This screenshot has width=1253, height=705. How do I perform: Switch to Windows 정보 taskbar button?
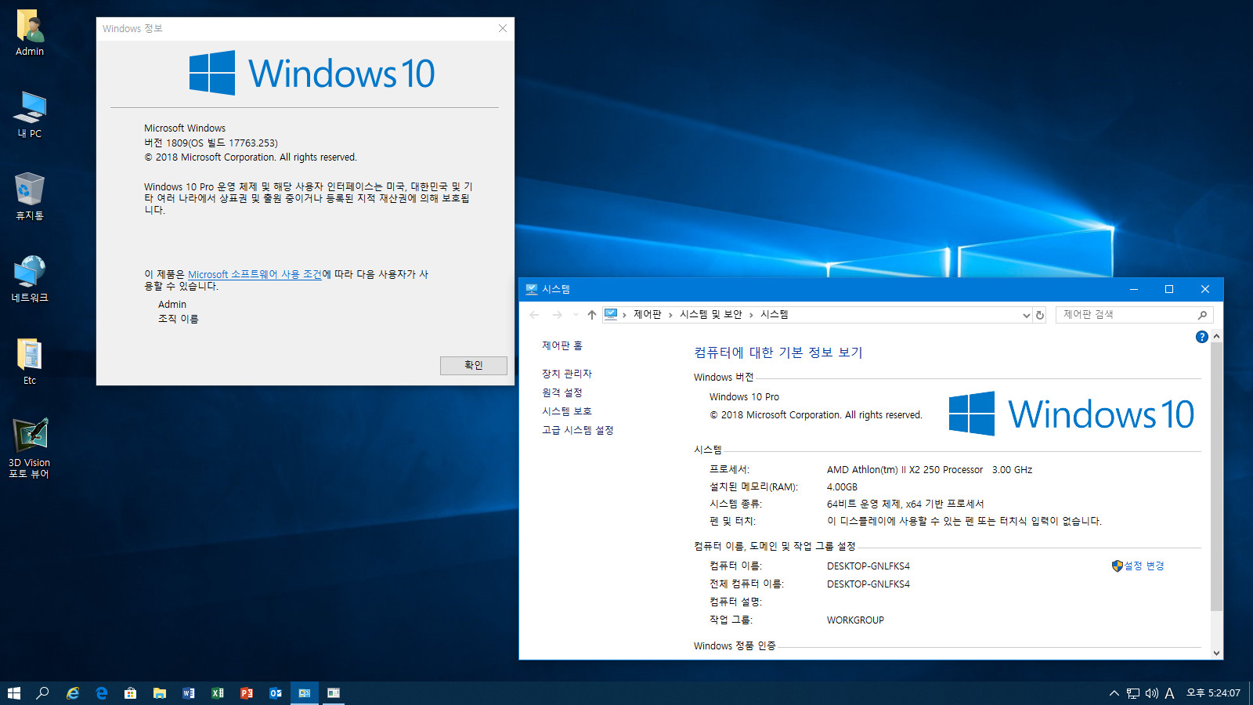(334, 693)
